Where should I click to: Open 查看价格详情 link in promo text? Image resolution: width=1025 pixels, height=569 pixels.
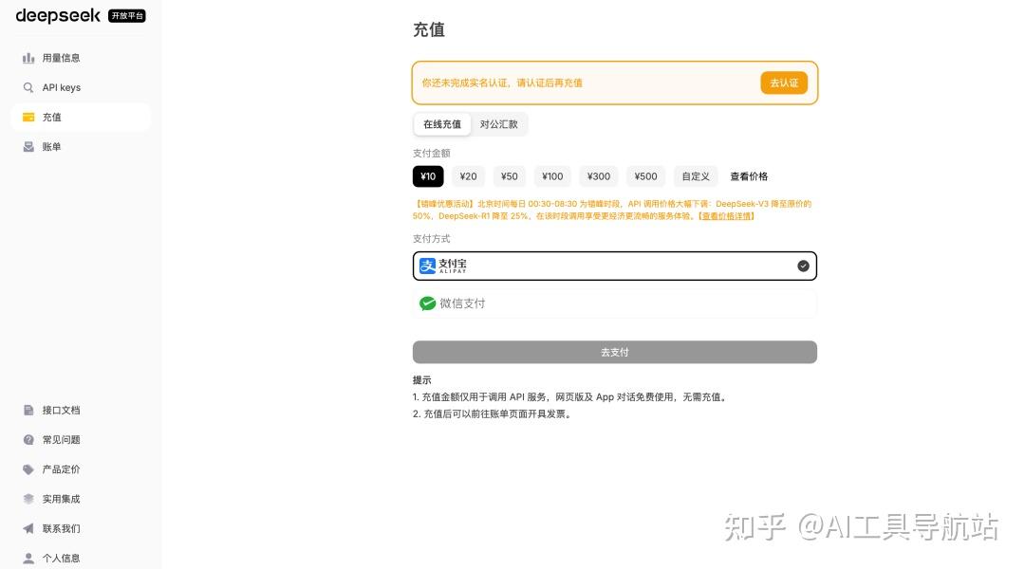[727, 216]
